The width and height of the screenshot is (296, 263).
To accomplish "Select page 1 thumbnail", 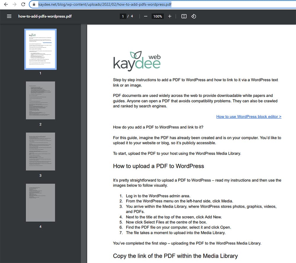I will click(40, 49).
